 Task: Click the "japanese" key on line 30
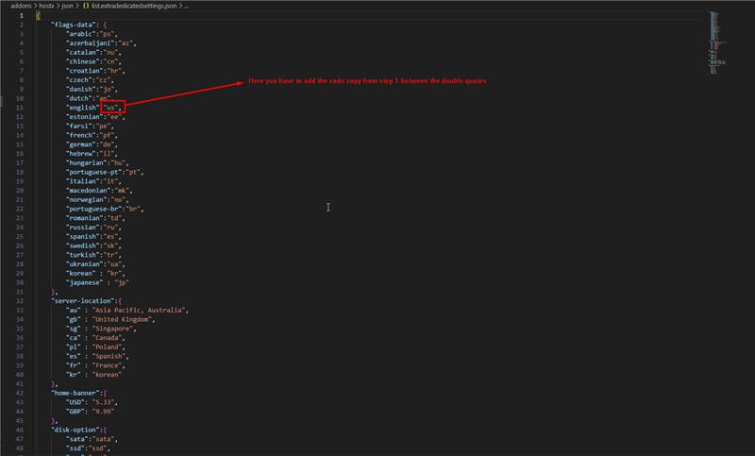(x=85, y=282)
